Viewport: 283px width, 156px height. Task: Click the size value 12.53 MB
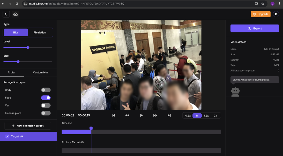click(274, 54)
